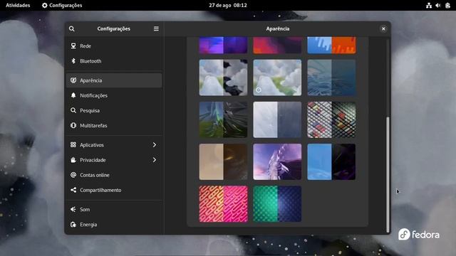This screenshot has height=256, width=456.
Task: Choose the blue ocean waves wallpaper
Action: pos(331,78)
